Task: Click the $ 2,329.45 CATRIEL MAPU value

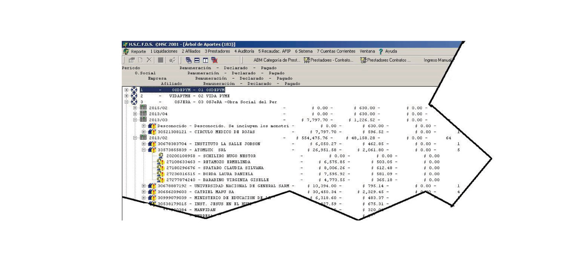Action: tap(371, 192)
